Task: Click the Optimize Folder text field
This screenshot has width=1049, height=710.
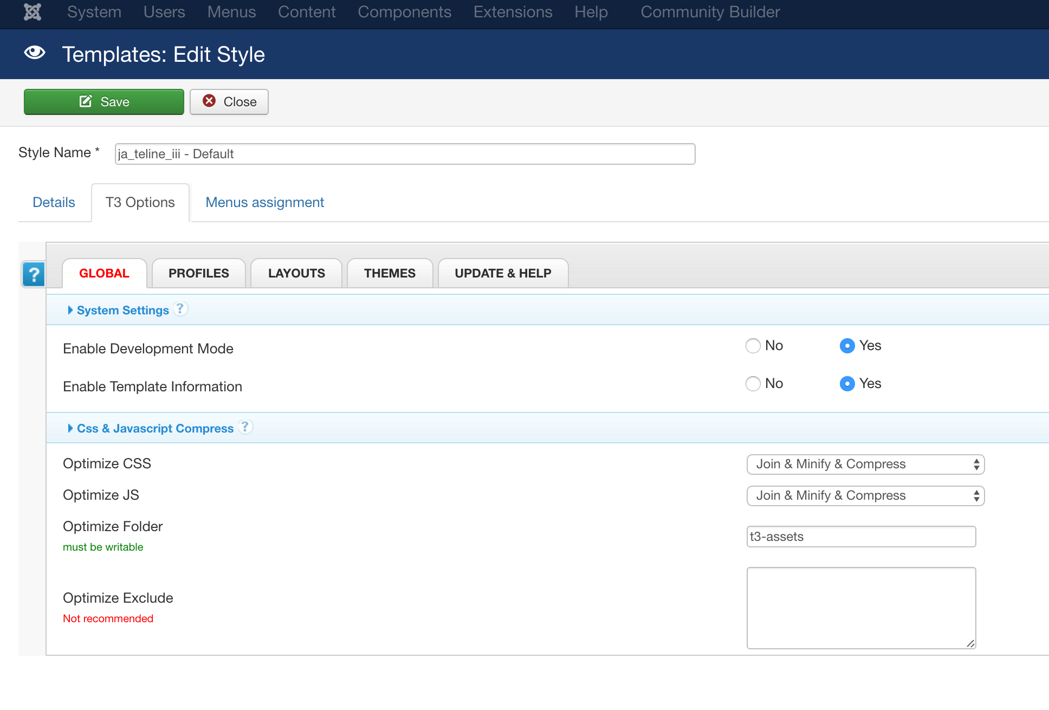Action: pos(861,537)
